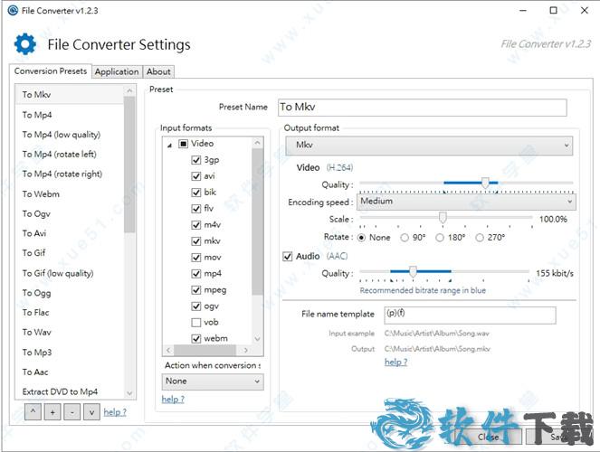Open help link under file name template

tap(395, 363)
